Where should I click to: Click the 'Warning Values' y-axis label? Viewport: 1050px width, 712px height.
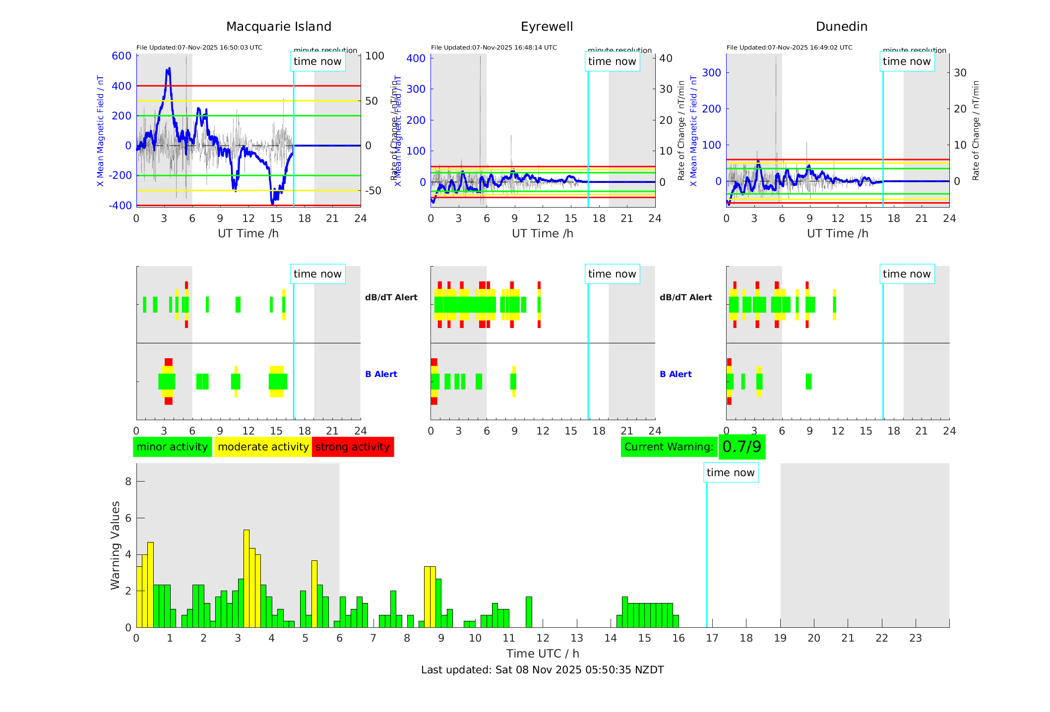click(x=115, y=545)
